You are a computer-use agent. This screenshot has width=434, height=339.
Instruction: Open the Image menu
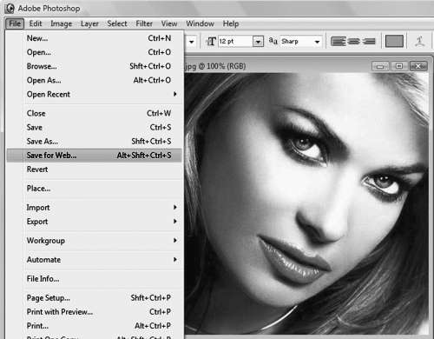[62, 23]
